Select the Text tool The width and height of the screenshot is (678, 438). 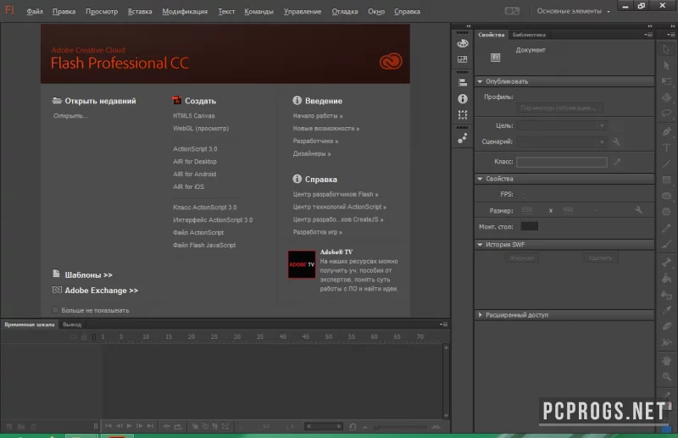click(x=666, y=147)
